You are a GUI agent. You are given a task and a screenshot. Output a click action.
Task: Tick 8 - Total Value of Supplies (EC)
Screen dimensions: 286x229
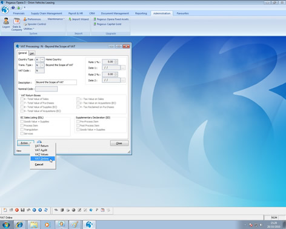point(22,107)
